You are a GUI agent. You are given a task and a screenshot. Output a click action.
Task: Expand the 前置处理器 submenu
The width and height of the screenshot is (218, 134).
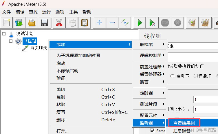click(x=149, y=67)
